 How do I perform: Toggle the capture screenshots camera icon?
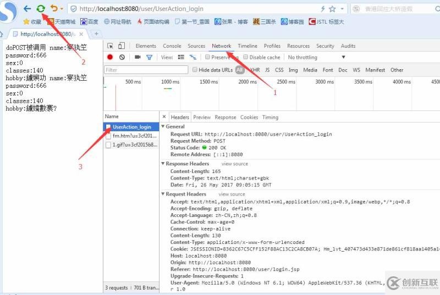[x=137, y=57]
